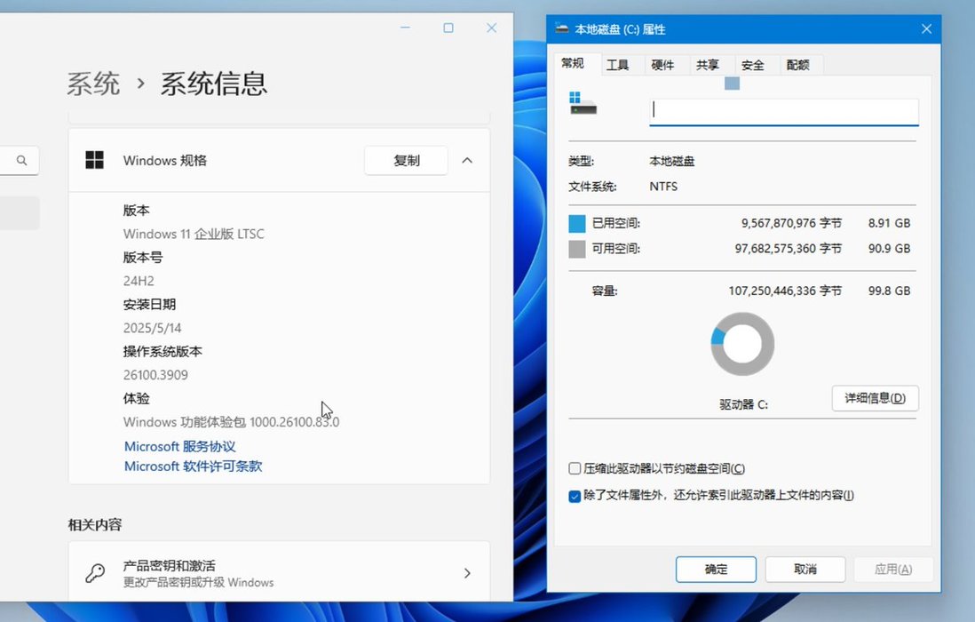
Task: Click the key icon for 产品密钥和激活
Action: (x=95, y=573)
